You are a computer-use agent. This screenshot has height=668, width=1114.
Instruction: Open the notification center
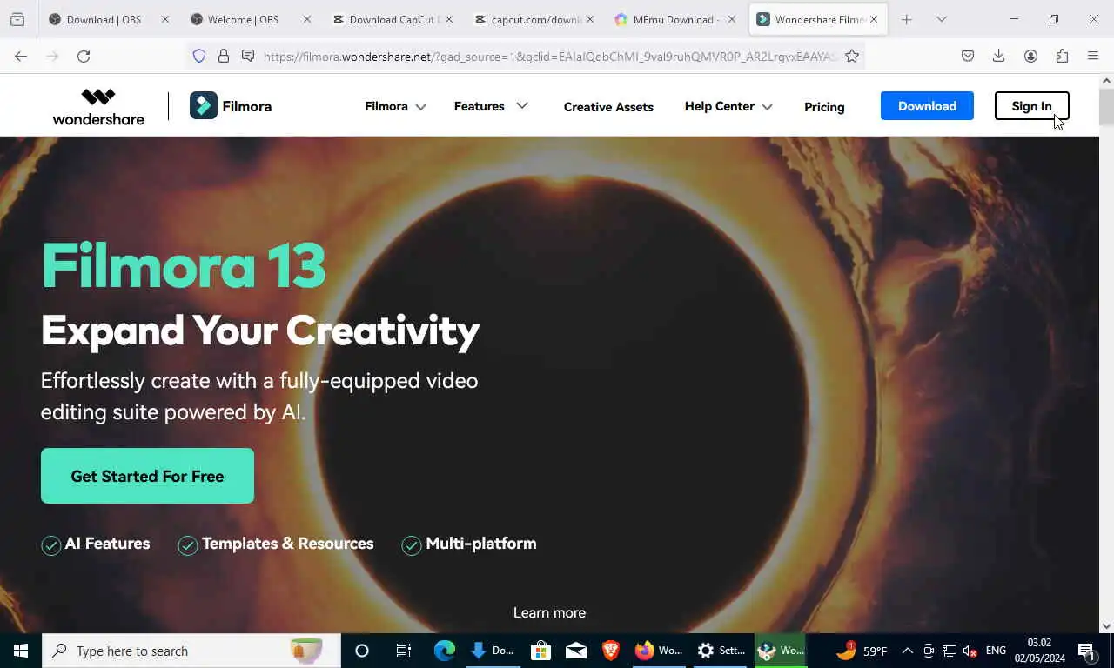[x=1086, y=651]
